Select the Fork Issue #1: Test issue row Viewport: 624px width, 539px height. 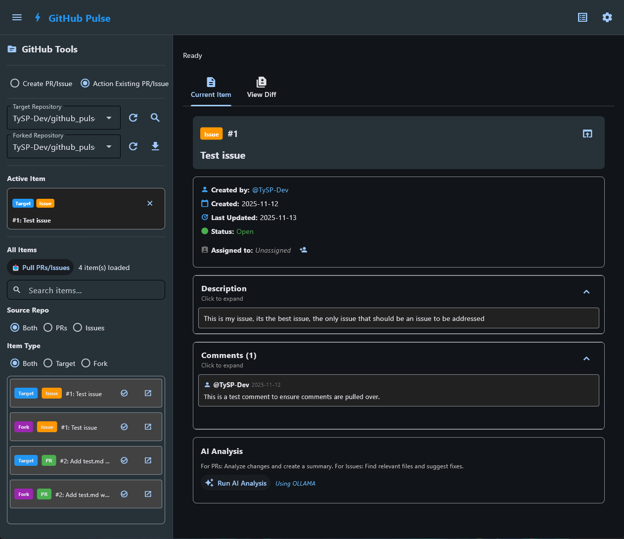point(86,427)
